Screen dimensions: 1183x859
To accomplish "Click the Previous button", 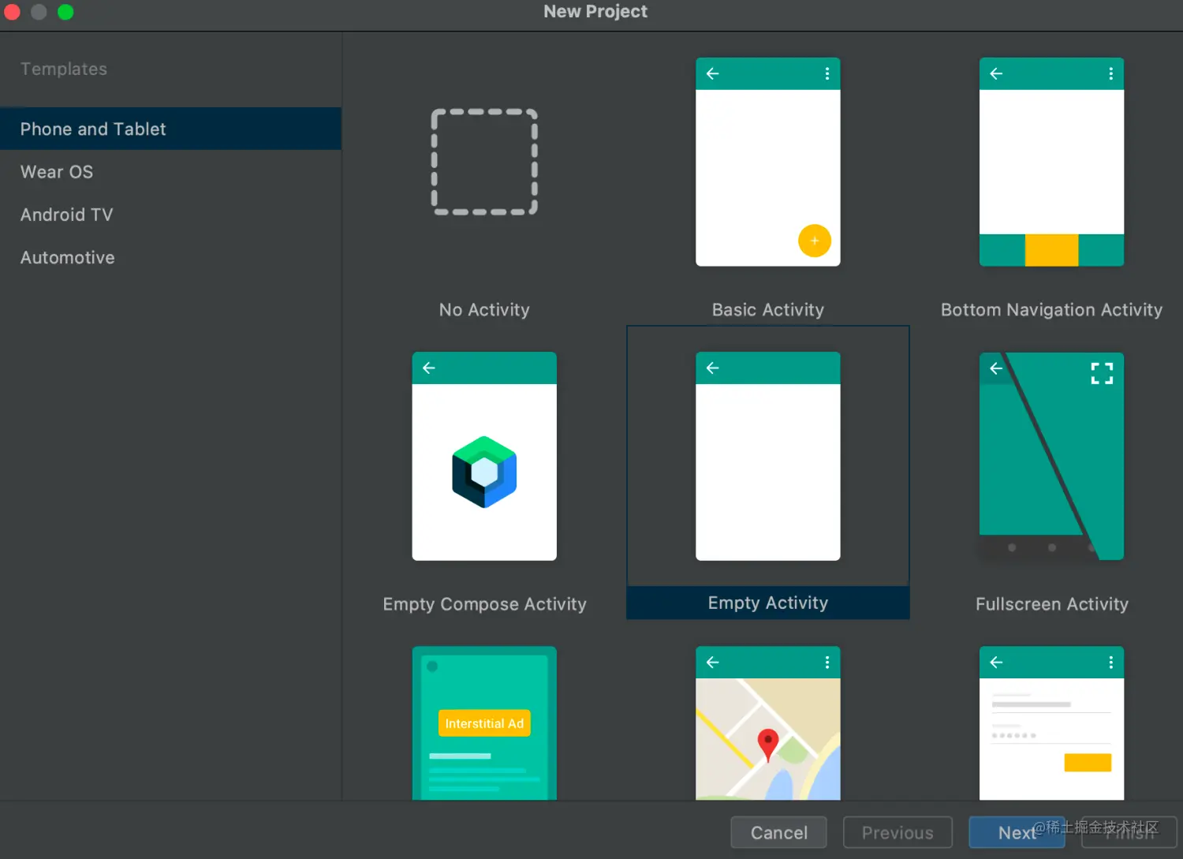I will coord(898,832).
